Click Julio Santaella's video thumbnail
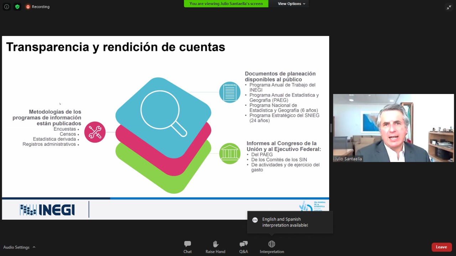The width and height of the screenshot is (456, 256). point(393,128)
